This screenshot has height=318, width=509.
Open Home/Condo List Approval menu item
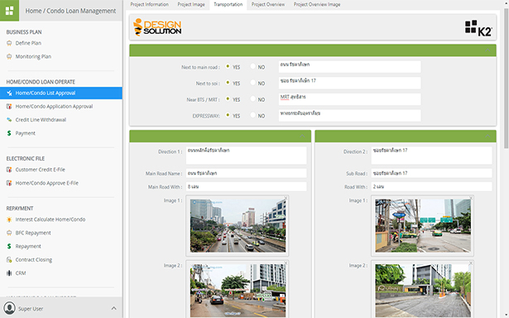(x=61, y=93)
